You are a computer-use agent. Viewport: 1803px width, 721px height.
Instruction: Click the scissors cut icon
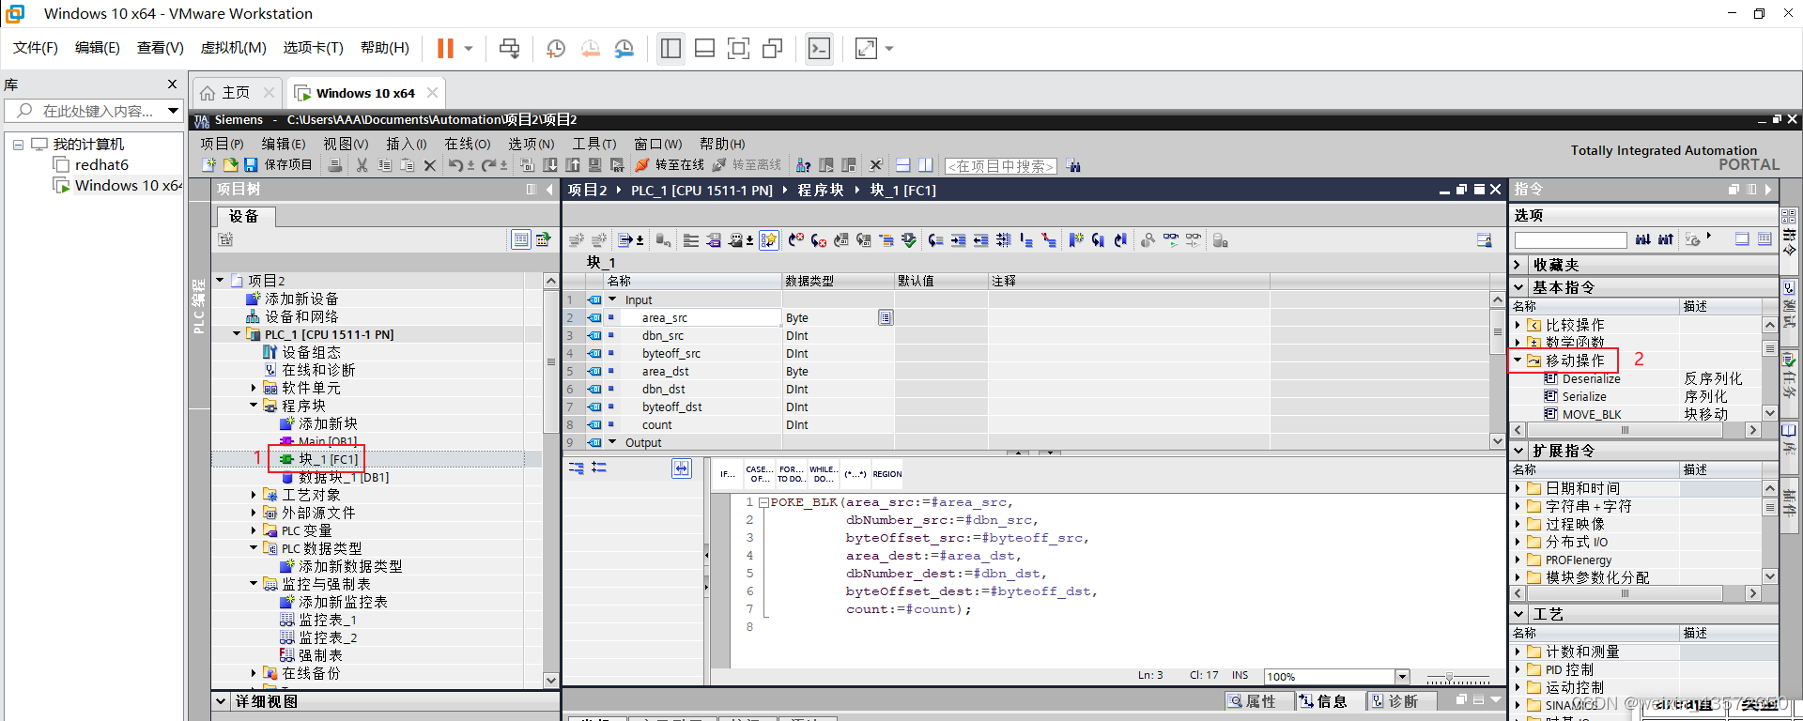tap(362, 165)
